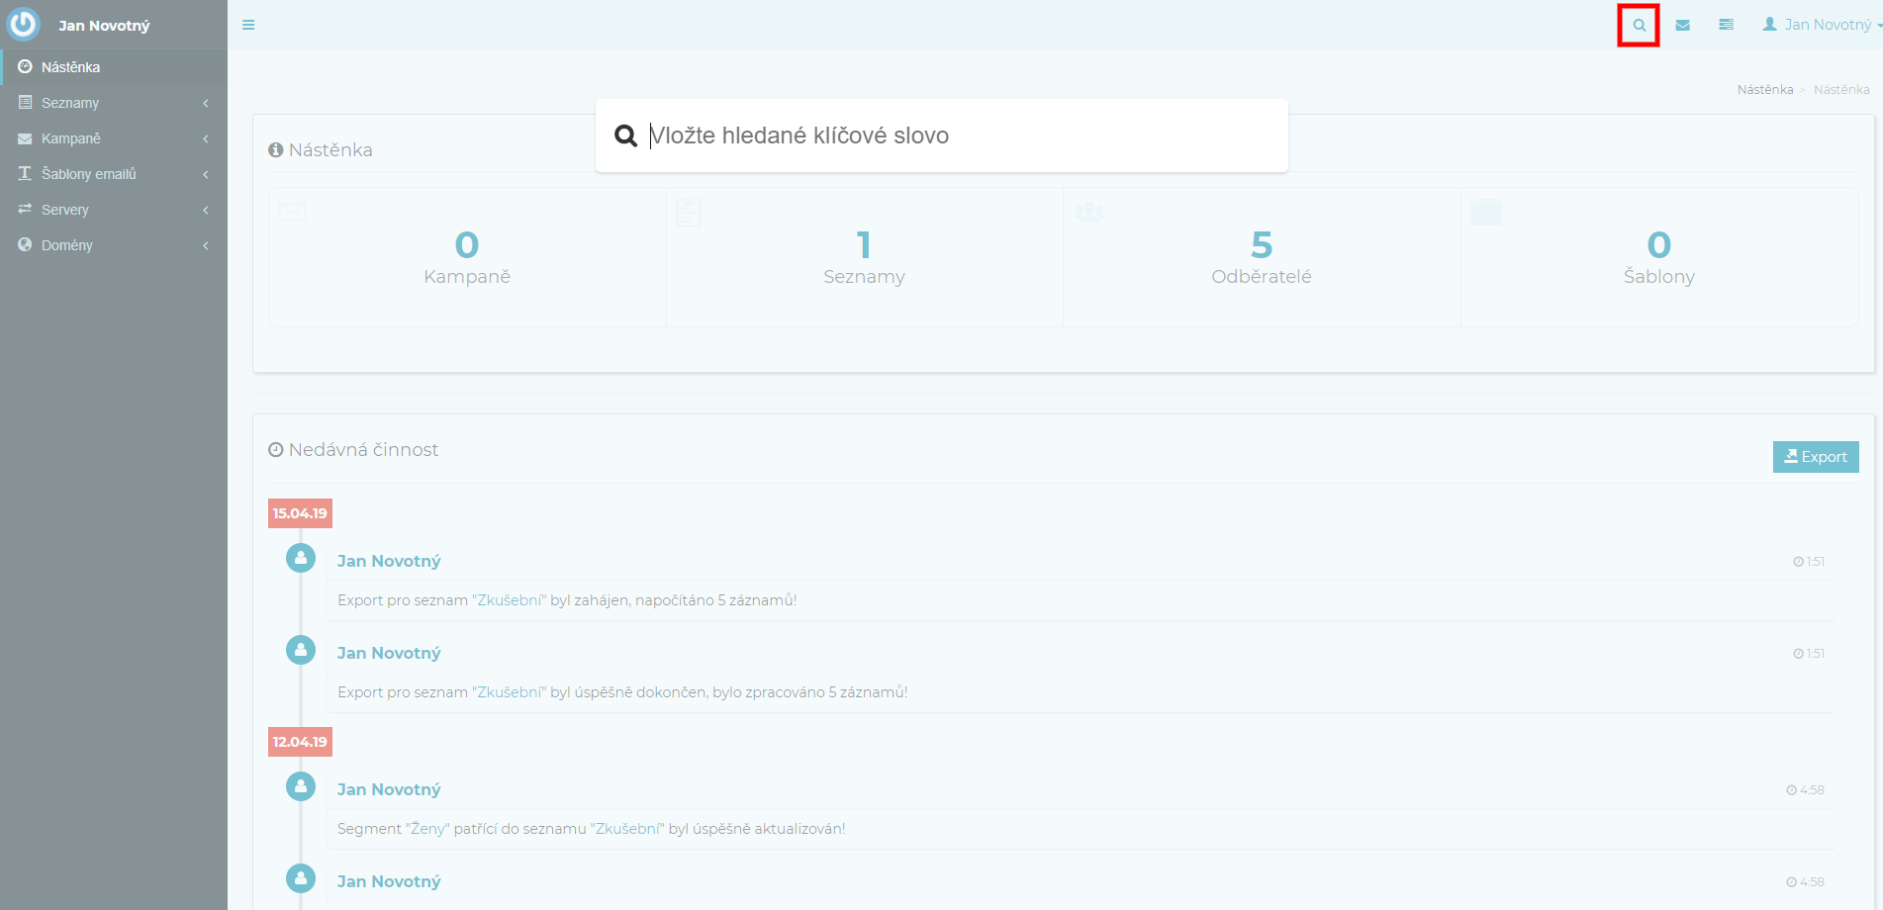
Task: Click the search magnifier icon in top bar
Action: click(1639, 26)
